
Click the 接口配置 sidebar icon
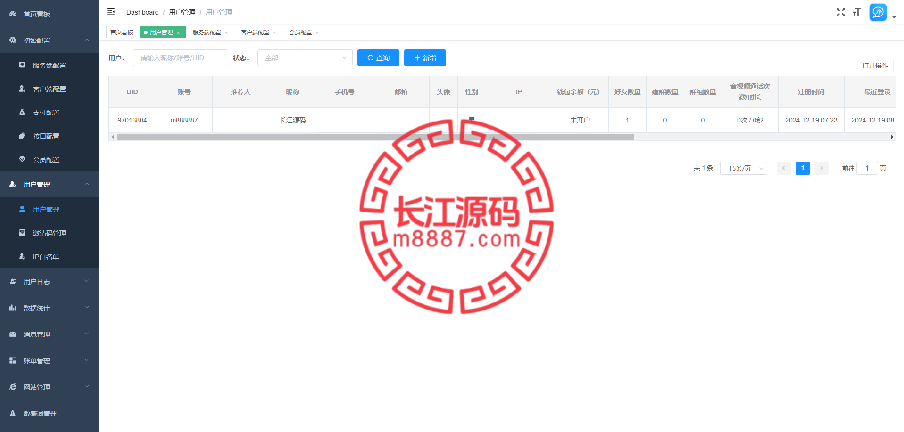pos(22,136)
